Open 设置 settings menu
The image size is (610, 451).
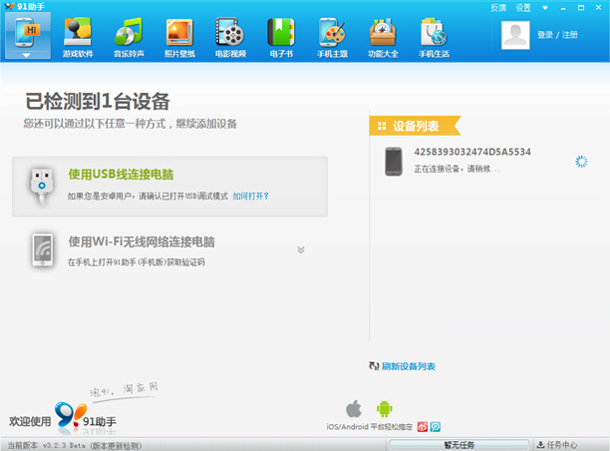point(523,8)
